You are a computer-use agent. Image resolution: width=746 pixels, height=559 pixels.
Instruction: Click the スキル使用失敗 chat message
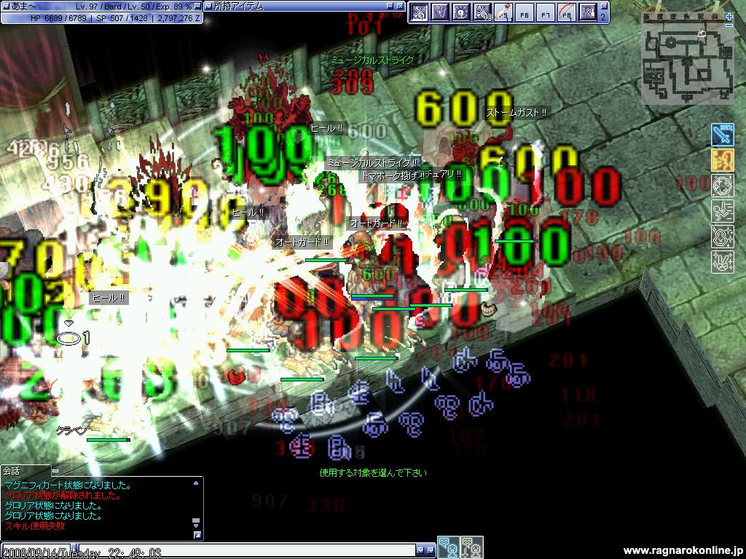[35, 526]
